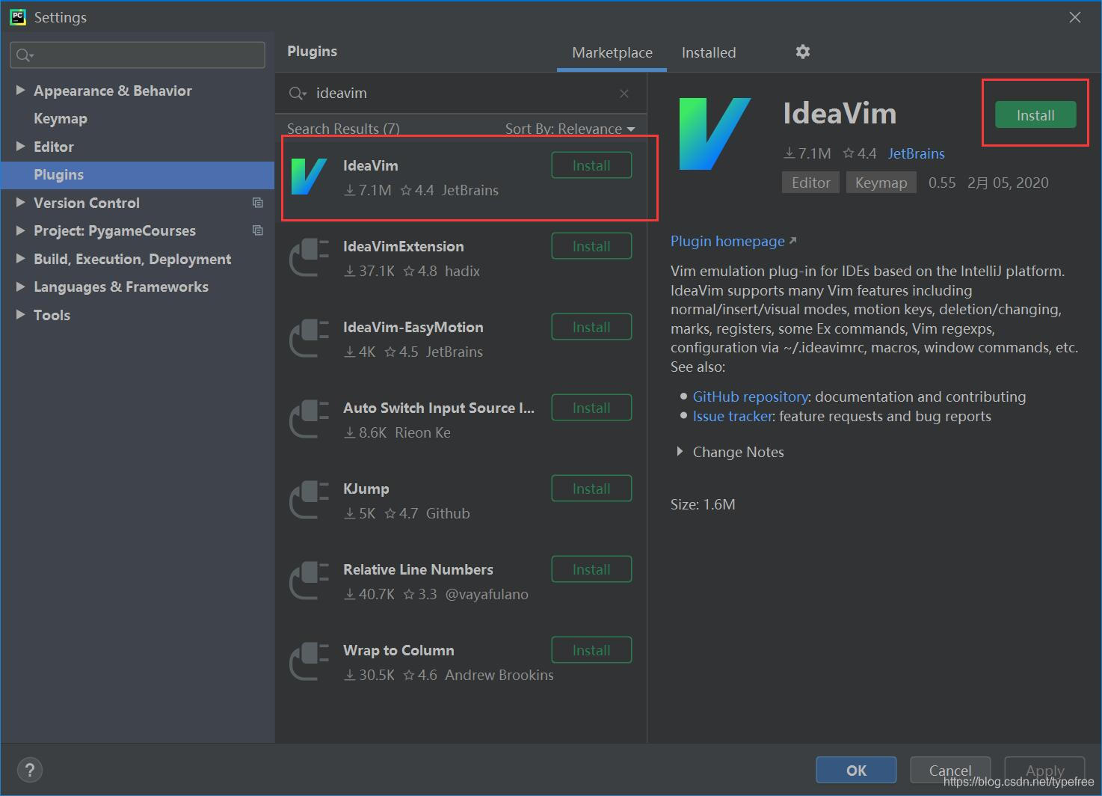Expand the Tools settings node
This screenshot has height=796, width=1102.
(20, 314)
